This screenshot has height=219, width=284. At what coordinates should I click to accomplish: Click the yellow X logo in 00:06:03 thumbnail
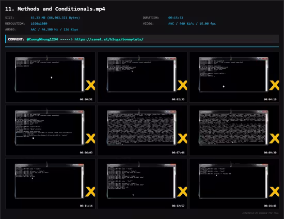click(x=90, y=138)
